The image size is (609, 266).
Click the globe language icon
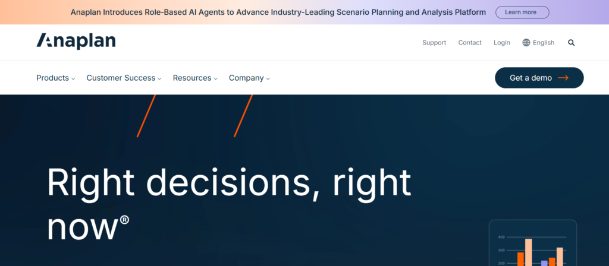(x=526, y=43)
